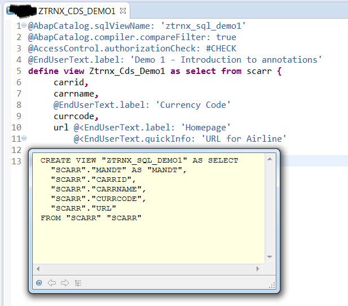348x306 pixels.
Task: Click the FROM "SCARR" "SCARR" line in popup
Action: (x=91, y=218)
